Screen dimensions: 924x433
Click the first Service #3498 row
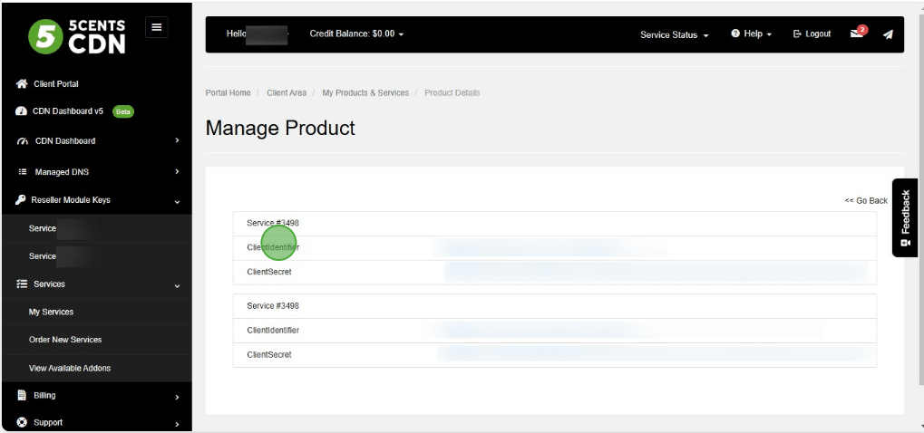pos(555,224)
